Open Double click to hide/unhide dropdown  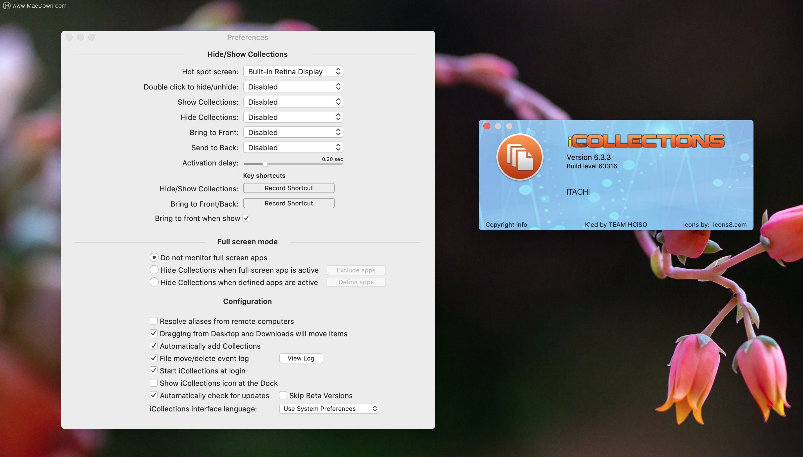(x=293, y=87)
